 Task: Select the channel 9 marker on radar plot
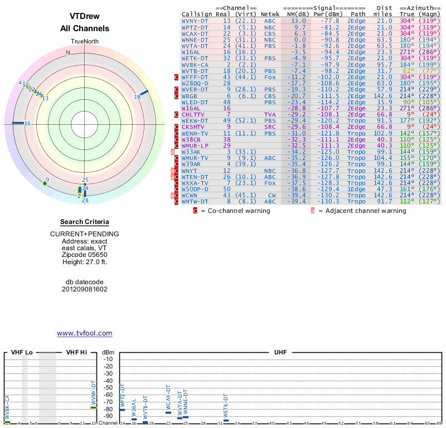[x=45, y=183]
